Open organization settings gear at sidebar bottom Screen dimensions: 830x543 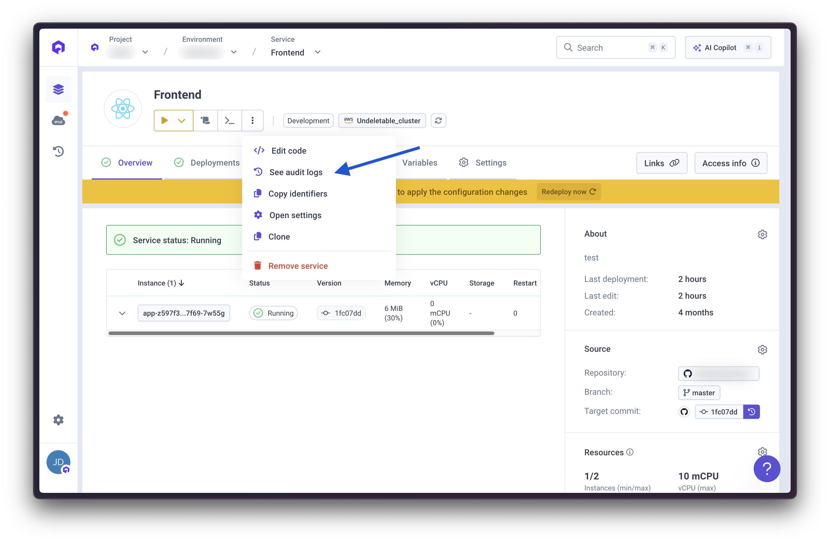coord(58,420)
